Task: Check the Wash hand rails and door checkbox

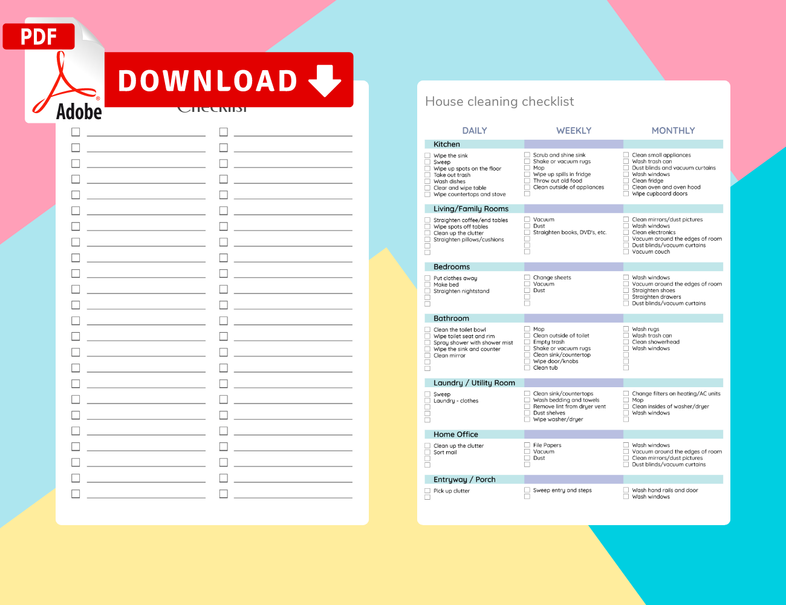Action: tap(626, 490)
